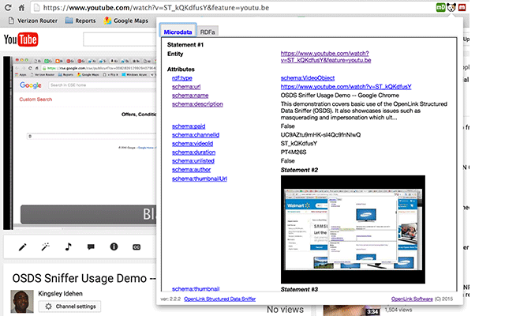Open the Reports bookmarks folder
Screen dimensions: 505x316
click(x=80, y=21)
